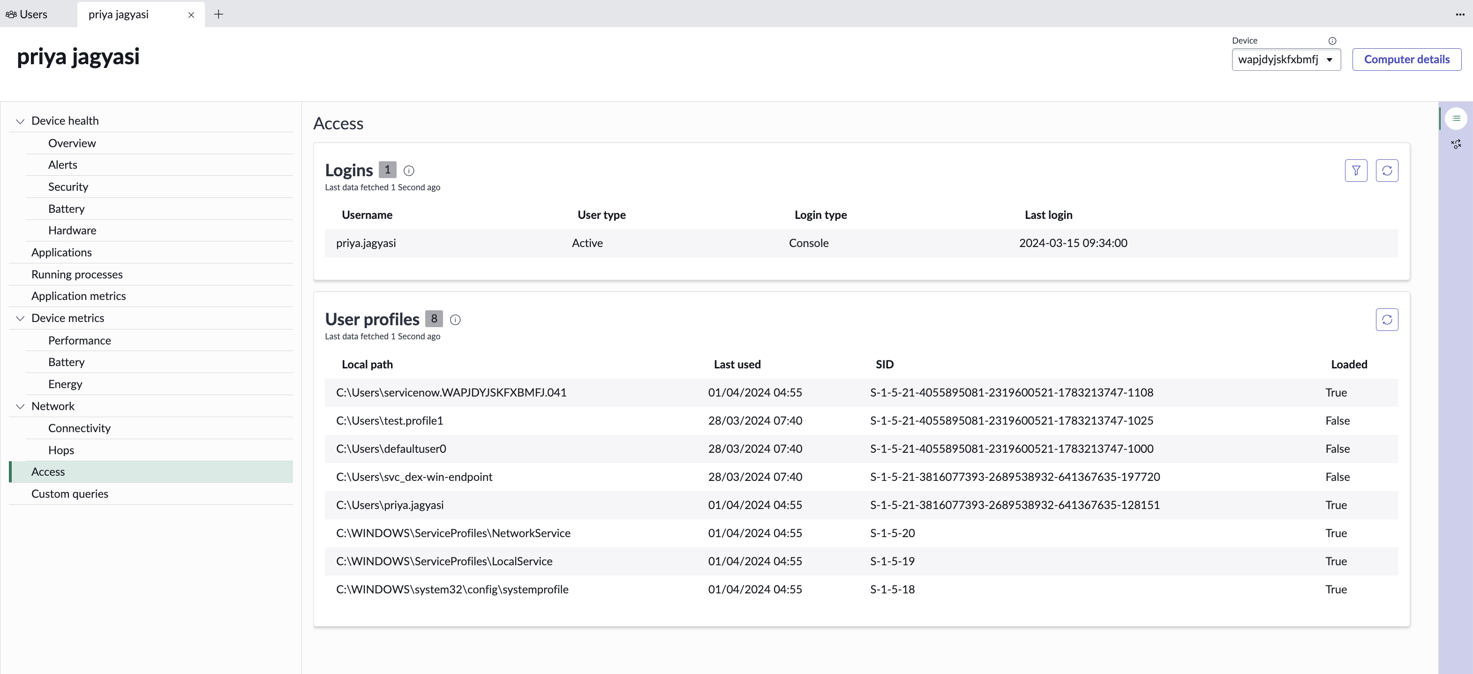Select C:\Users\defaultuser0 row
The image size is (1473, 674).
point(861,449)
